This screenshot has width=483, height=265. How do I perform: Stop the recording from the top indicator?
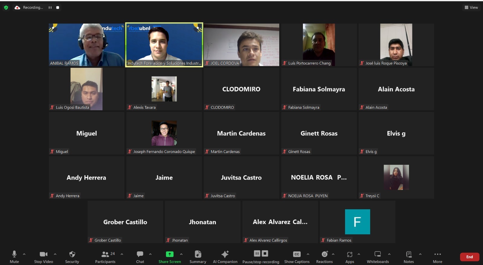click(58, 8)
